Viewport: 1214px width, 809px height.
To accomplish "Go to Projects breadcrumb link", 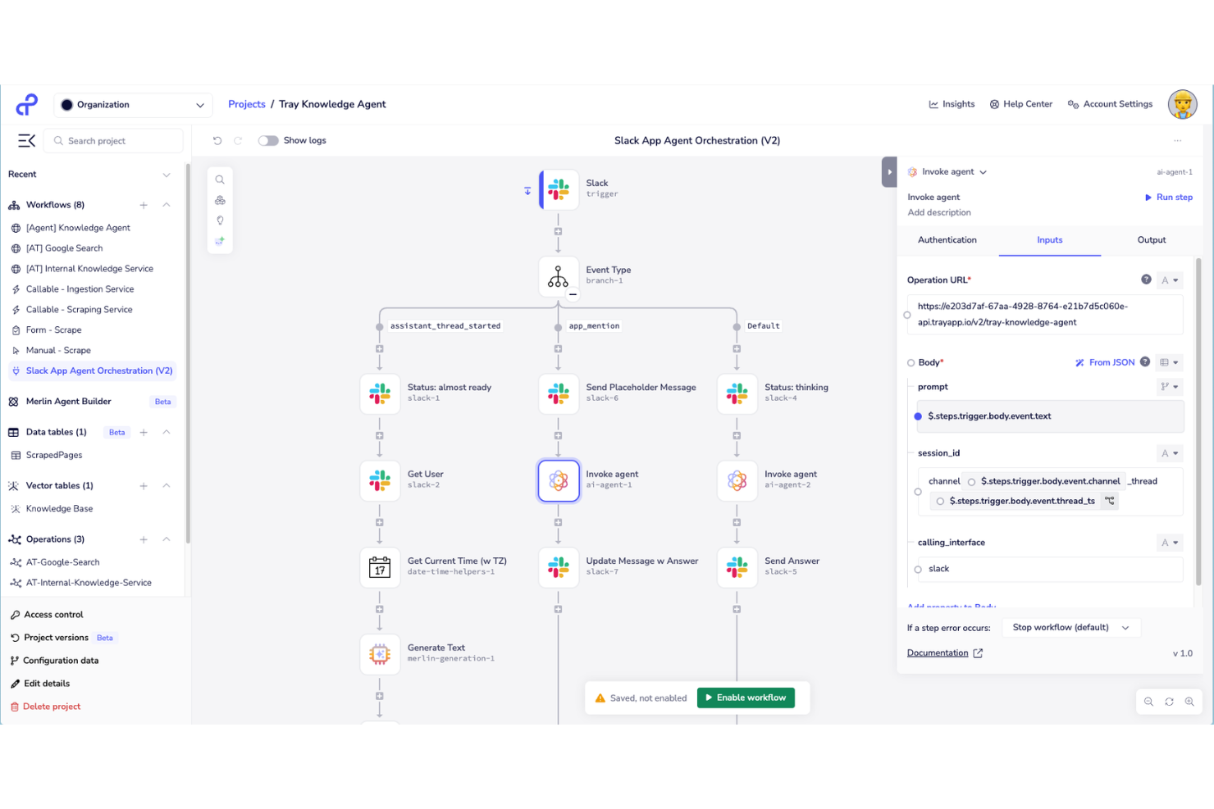I will click(x=247, y=104).
